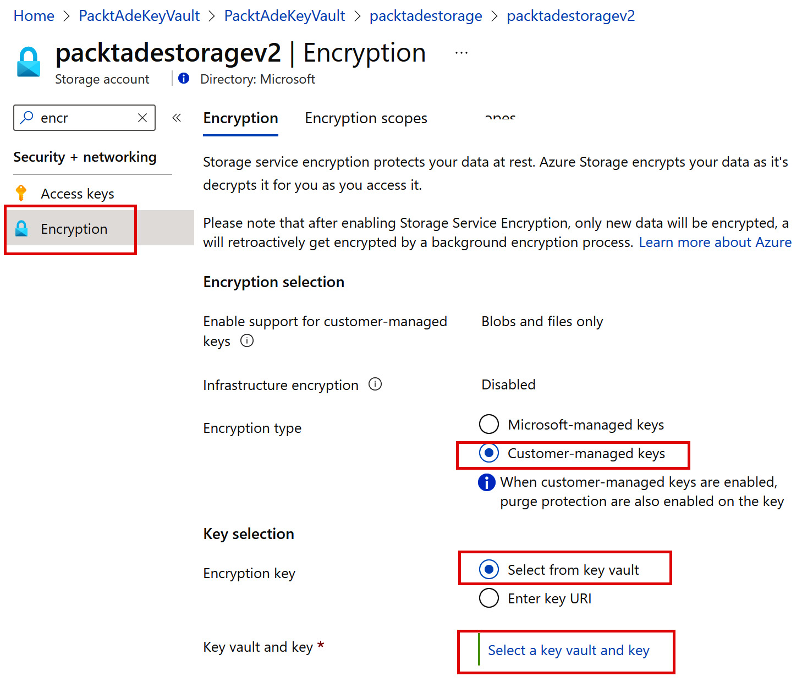Open the ellipsis more options menu
802x682 pixels.
click(x=462, y=53)
